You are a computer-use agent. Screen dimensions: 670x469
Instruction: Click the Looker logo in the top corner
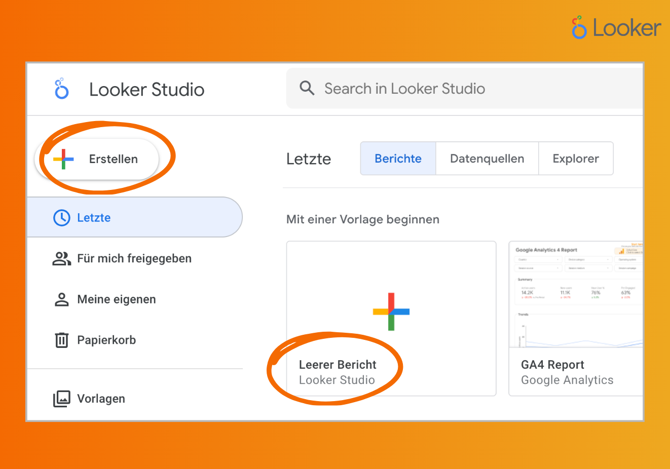[615, 28]
